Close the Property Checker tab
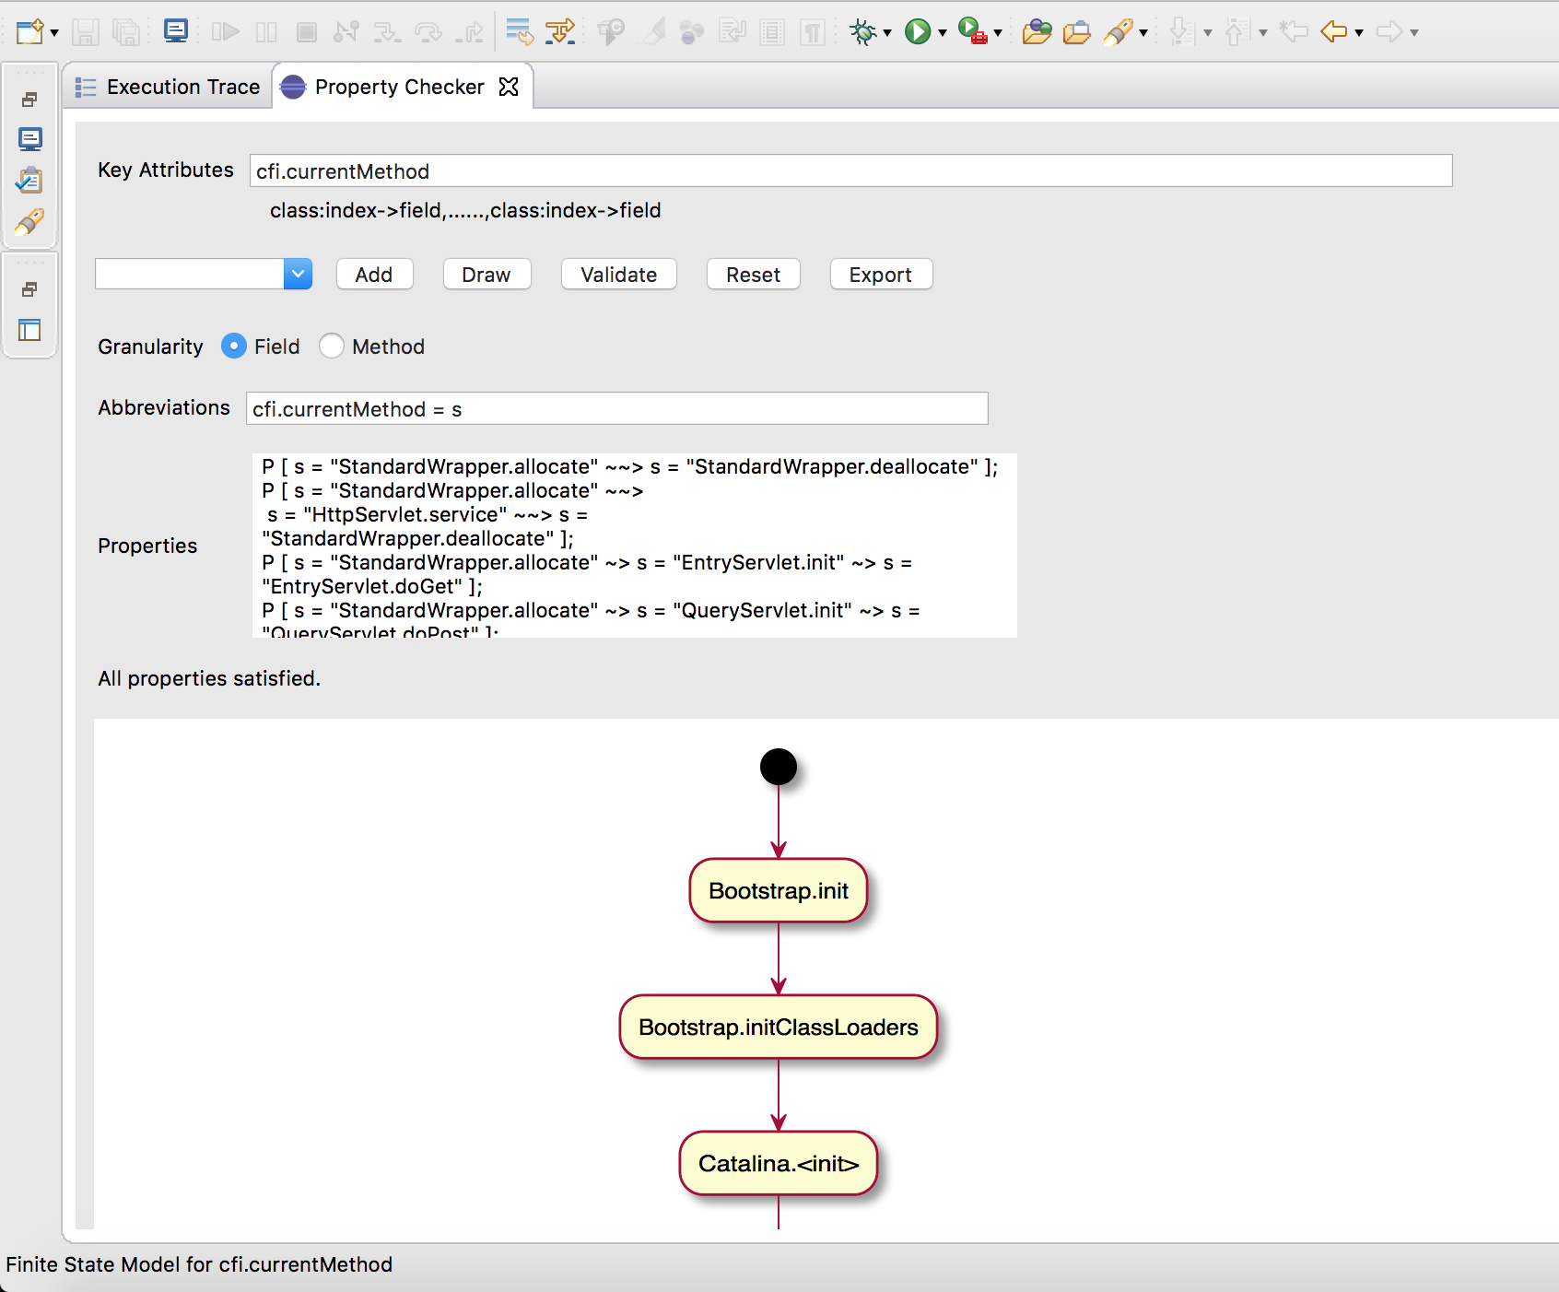Viewport: 1559px width, 1292px height. pos(509,87)
